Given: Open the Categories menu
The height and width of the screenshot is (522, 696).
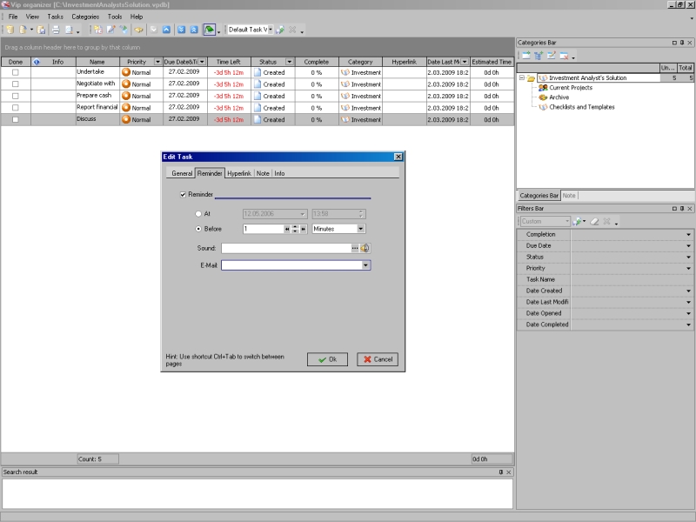Looking at the screenshot, I should point(84,17).
